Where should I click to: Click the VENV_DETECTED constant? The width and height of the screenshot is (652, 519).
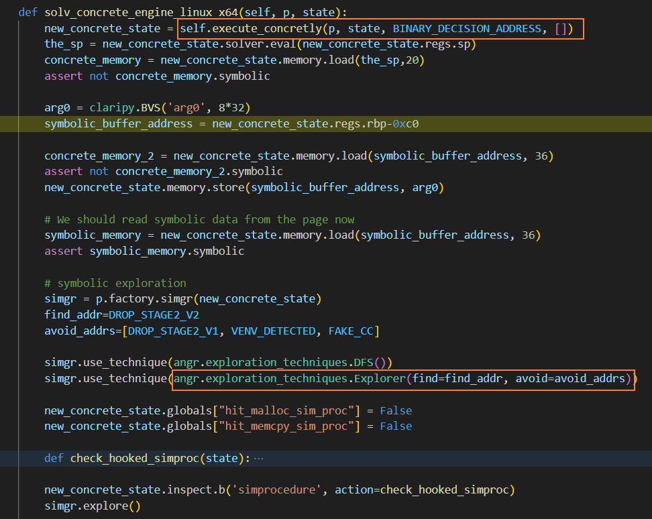(273, 331)
